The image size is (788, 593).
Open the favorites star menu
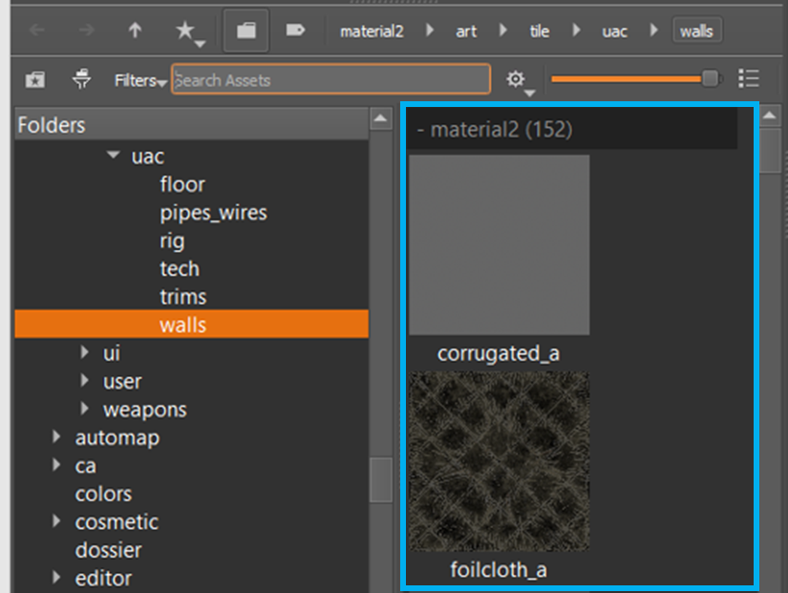189,32
